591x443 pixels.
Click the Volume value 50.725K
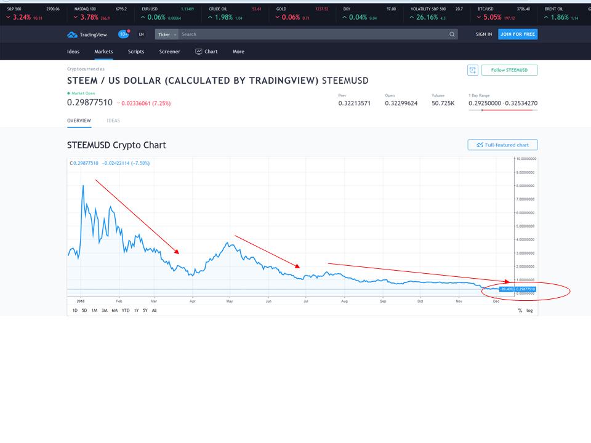pyautogui.click(x=443, y=103)
